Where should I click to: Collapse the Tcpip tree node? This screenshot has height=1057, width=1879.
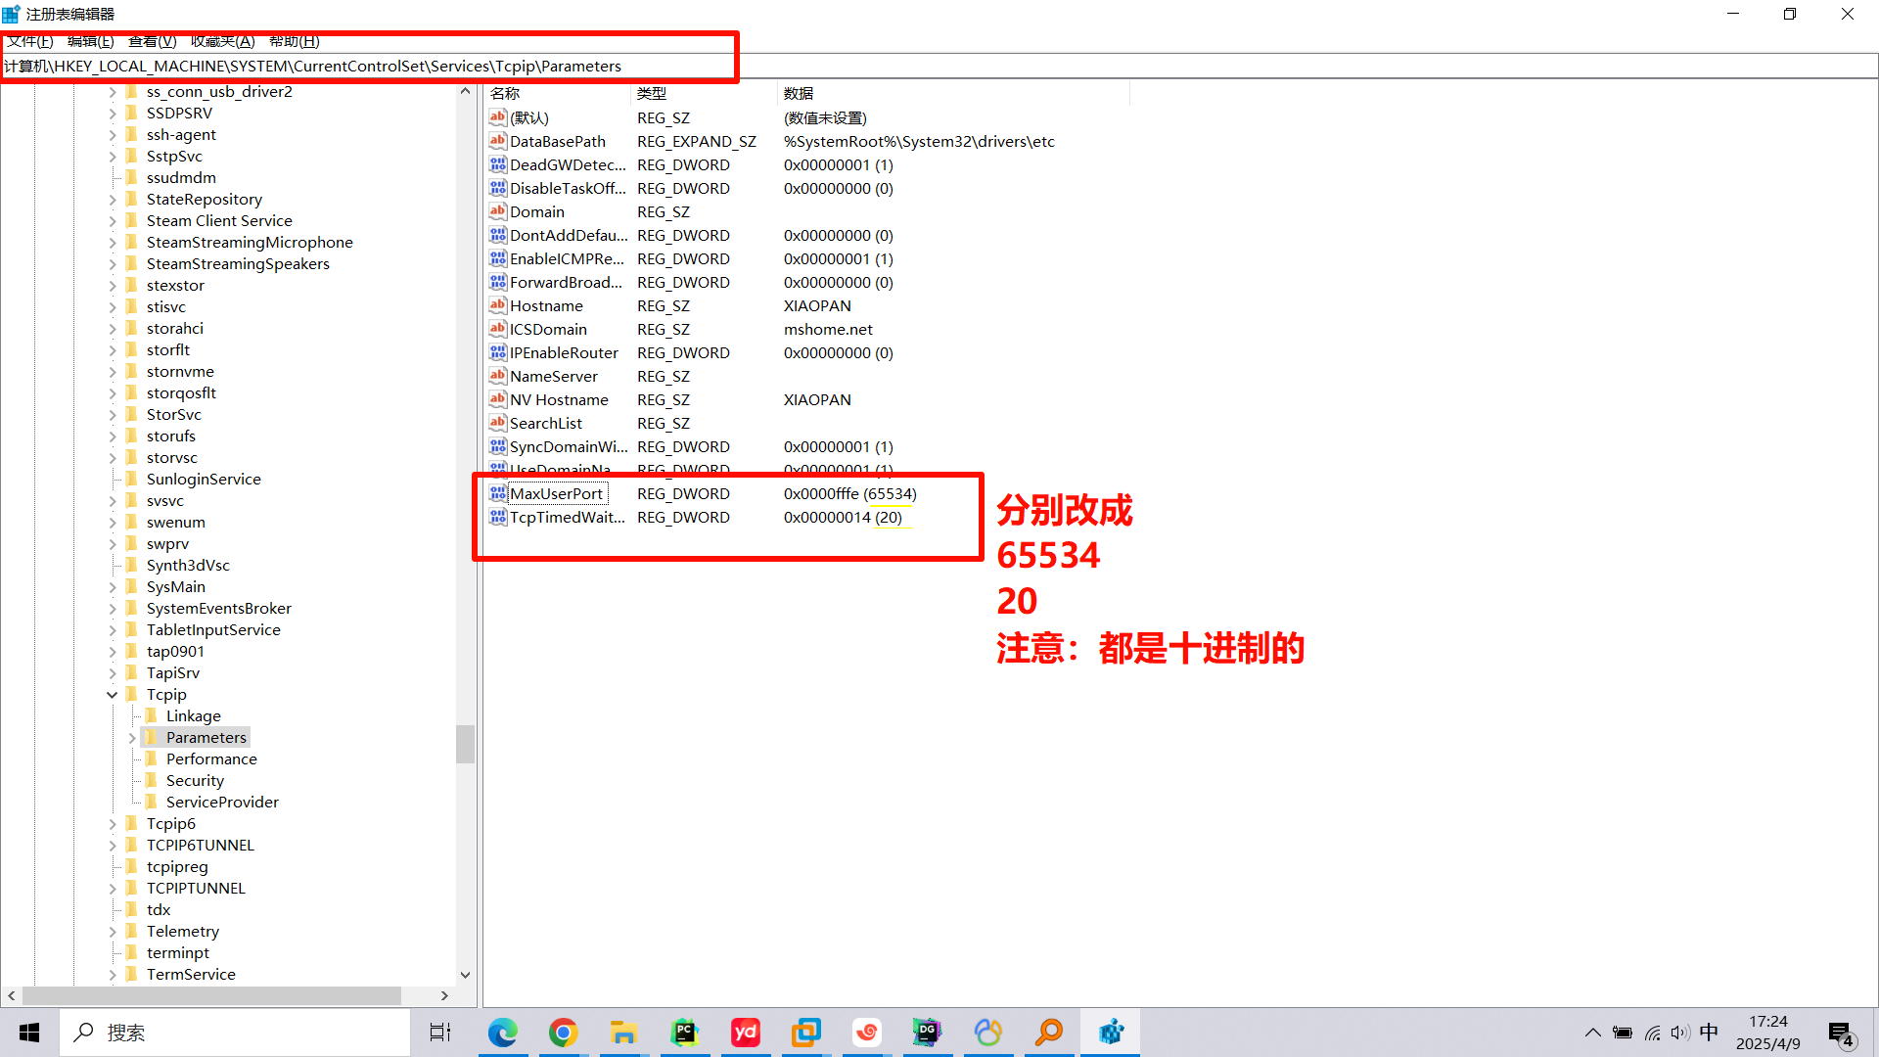coord(113,695)
